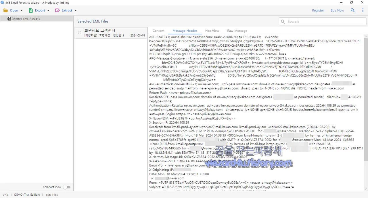Click the 4n6 app icon in title bar
This screenshot has width=368, height=198.
click(3, 3)
